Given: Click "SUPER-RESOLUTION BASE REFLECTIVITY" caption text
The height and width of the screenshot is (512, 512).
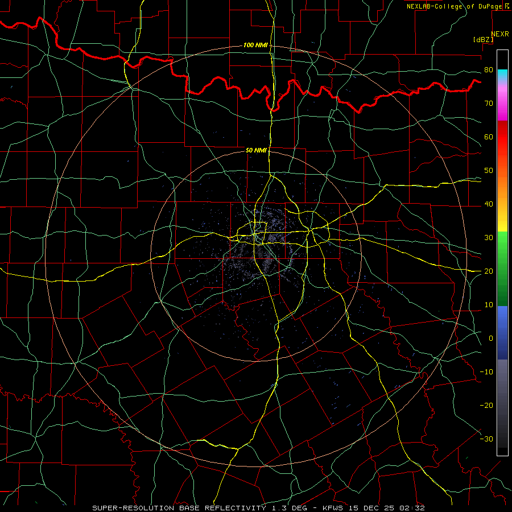Looking at the screenshot, I should pyautogui.click(x=179, y=508).
